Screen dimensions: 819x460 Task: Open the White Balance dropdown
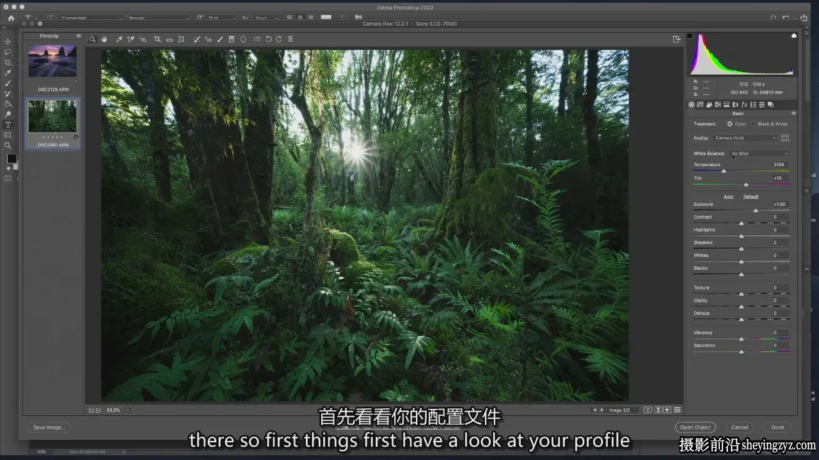coord(759,153)
